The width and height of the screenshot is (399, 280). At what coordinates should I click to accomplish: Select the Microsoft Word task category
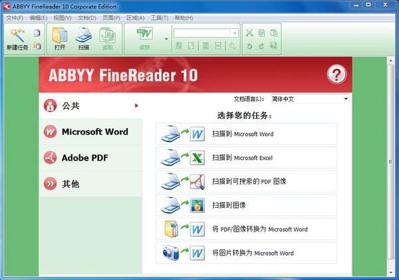[x=90, y=132]
